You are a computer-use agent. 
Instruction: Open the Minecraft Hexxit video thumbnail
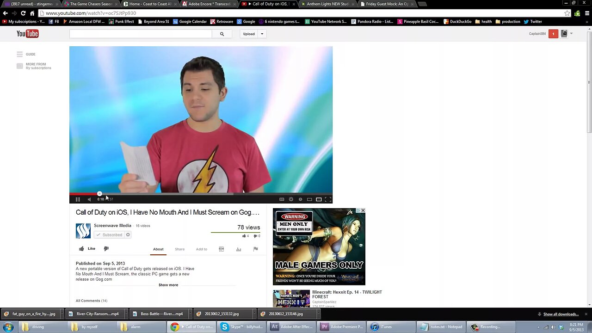291,298
